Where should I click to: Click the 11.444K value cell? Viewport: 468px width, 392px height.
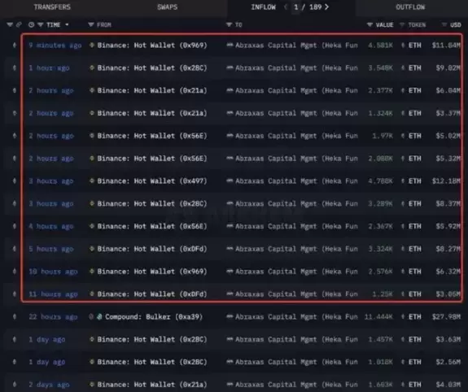pos(378,317)
